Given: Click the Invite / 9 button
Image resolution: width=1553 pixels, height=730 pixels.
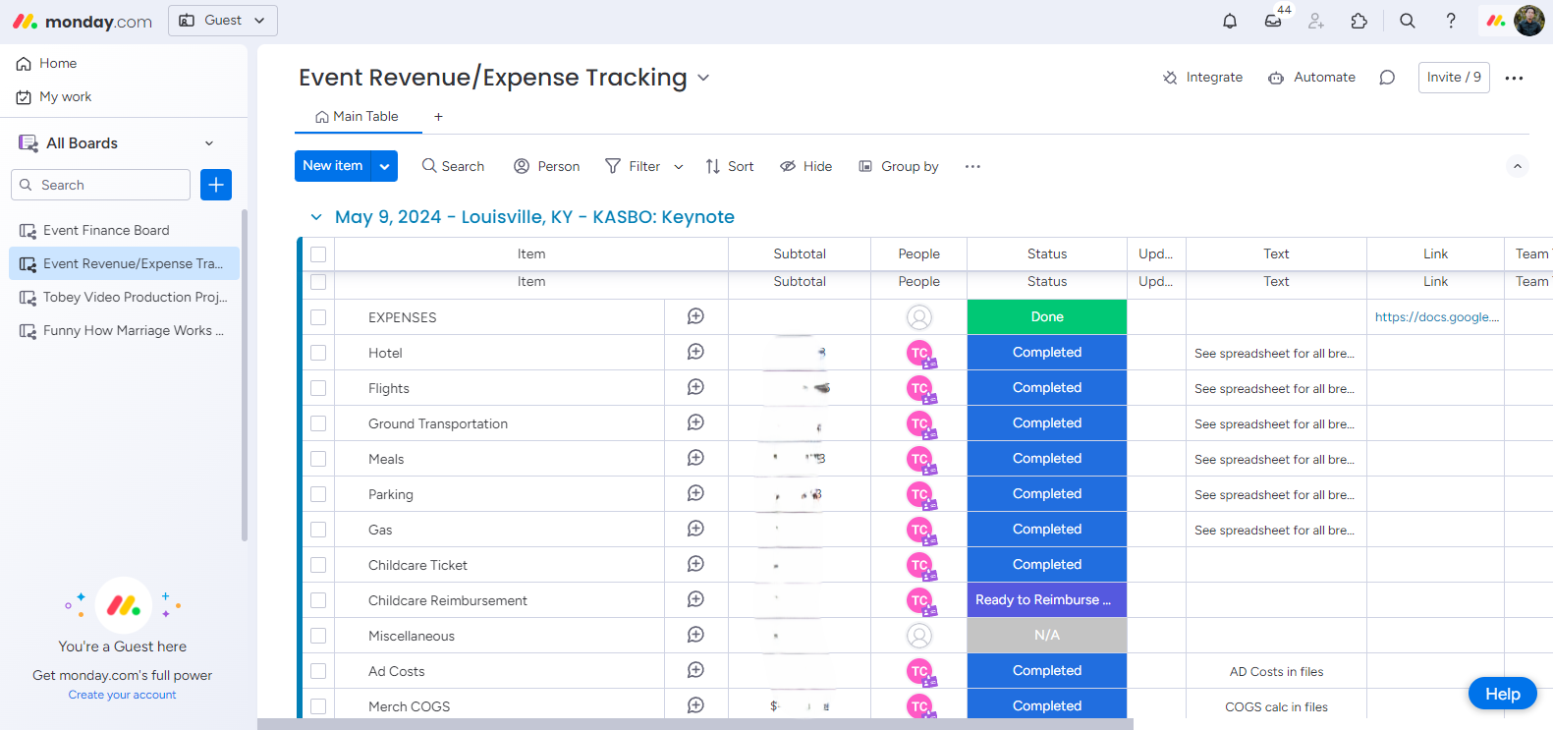Looking at the screenshot, I should click(1454, 78).
